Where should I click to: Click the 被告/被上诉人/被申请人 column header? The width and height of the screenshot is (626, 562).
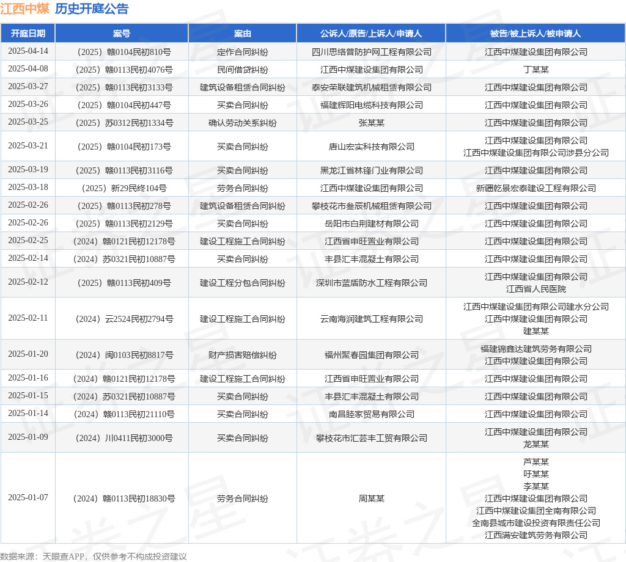pyautogui.click(x=536, y=34)
